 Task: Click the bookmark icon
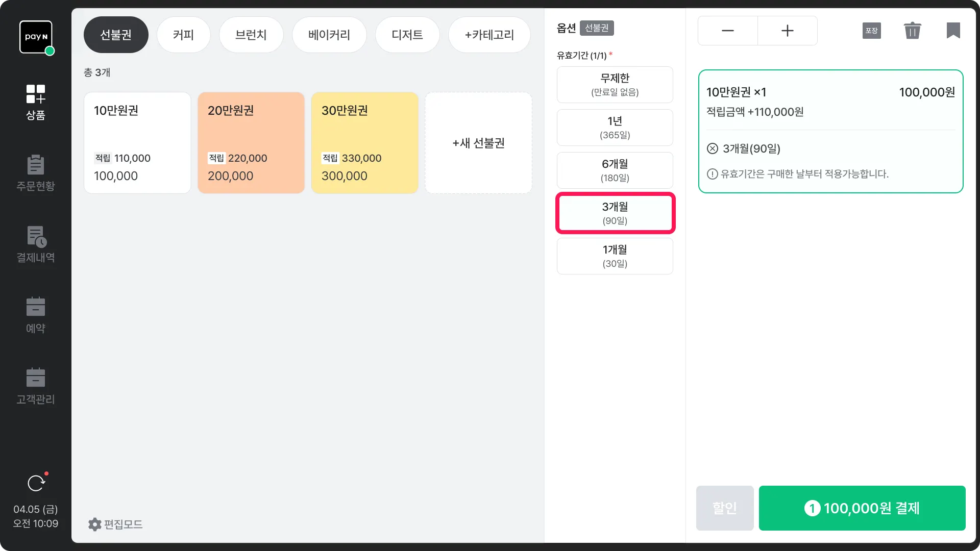(x=953, y=31)
